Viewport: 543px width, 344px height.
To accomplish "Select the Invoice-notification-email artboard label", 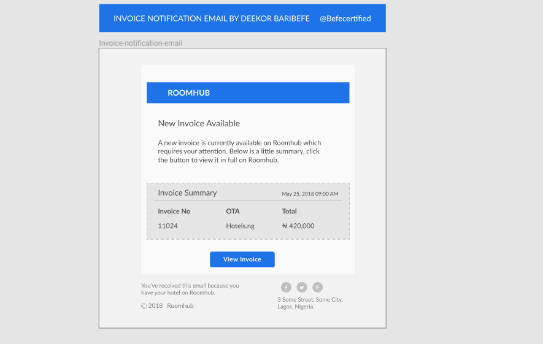I will 141,44.
